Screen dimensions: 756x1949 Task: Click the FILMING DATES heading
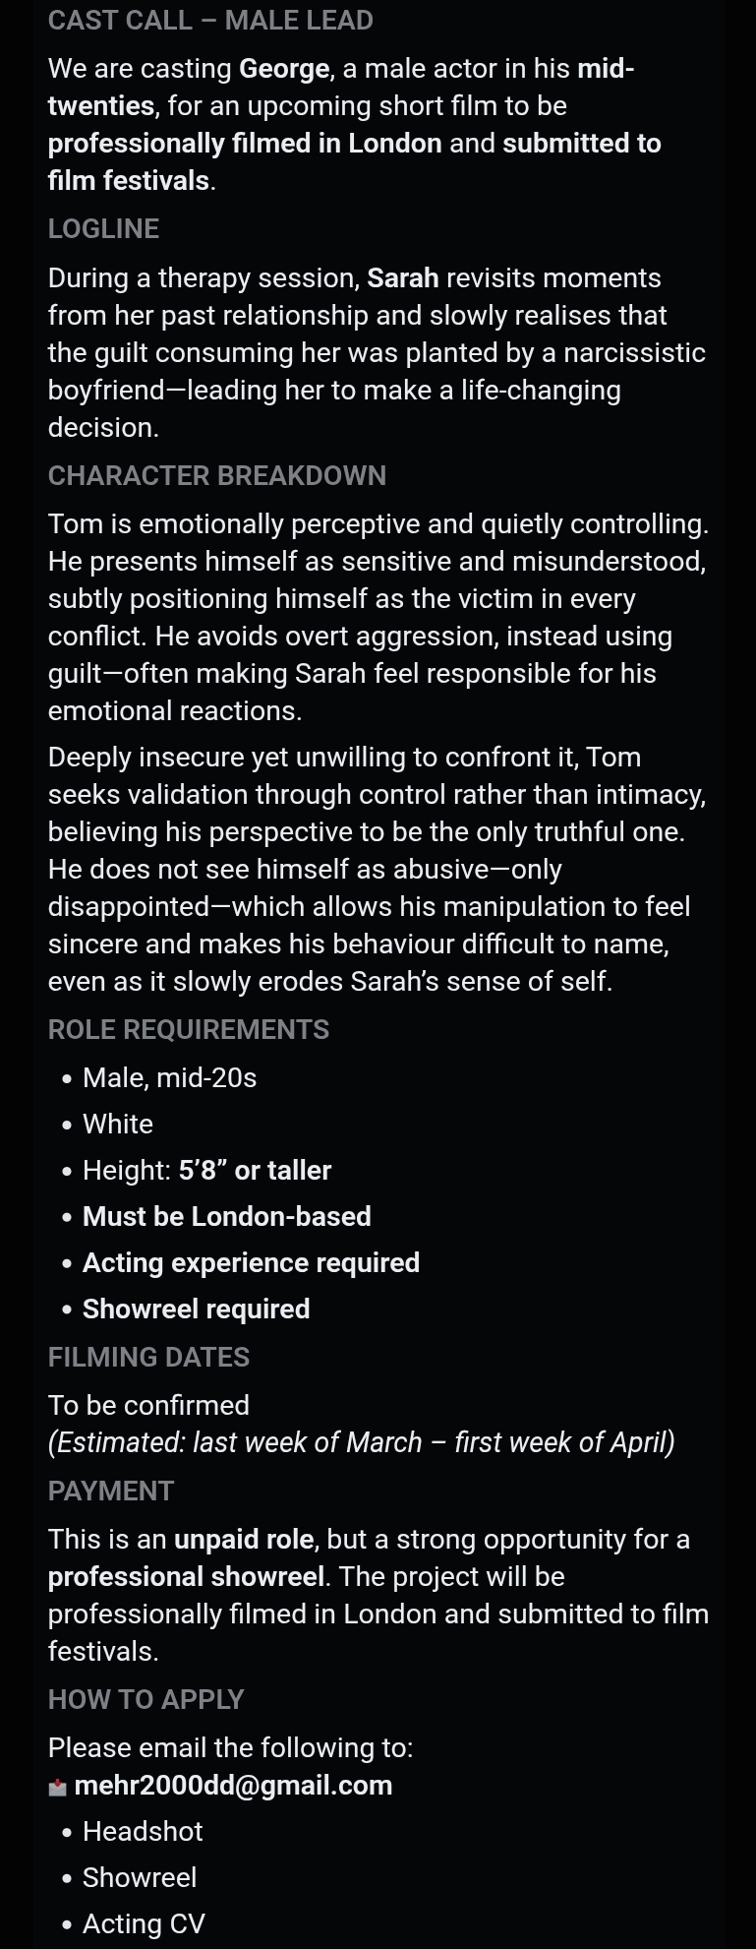(x=148, y=1357)
